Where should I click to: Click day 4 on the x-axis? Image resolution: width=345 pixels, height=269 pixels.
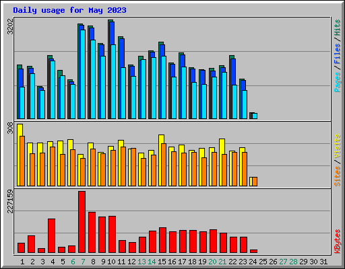coord(53,262)
